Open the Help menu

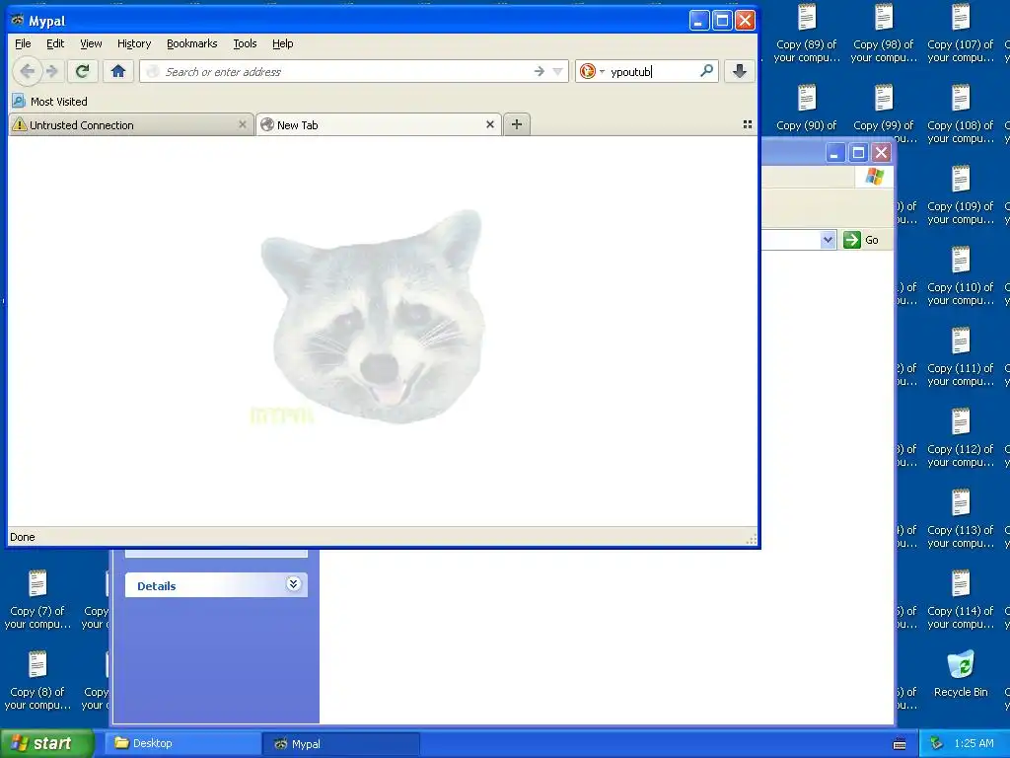283,43
